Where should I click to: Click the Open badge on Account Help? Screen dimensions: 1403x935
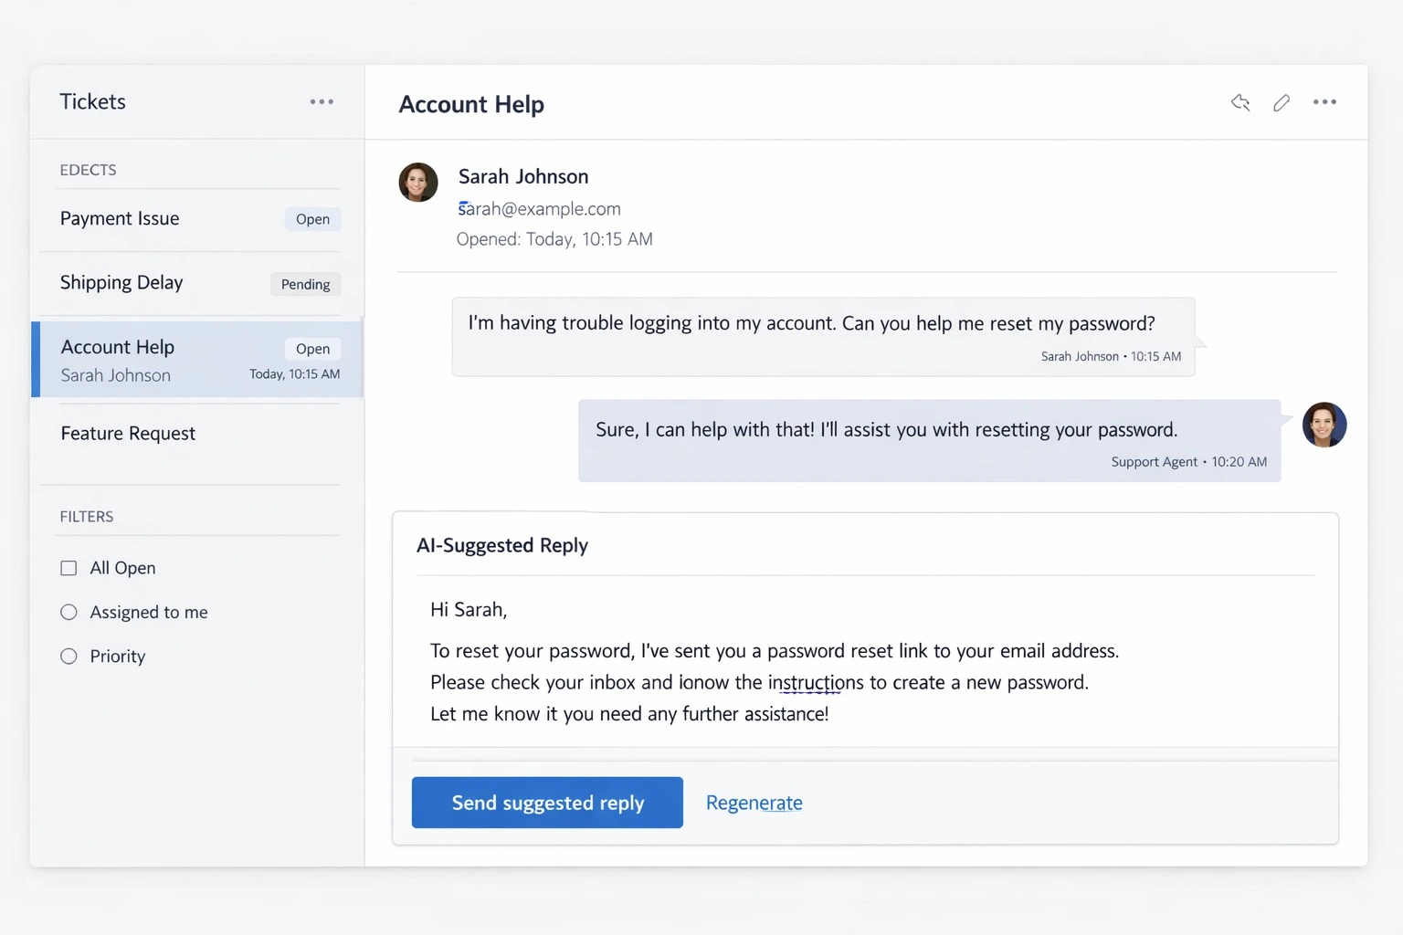(312, 349)
